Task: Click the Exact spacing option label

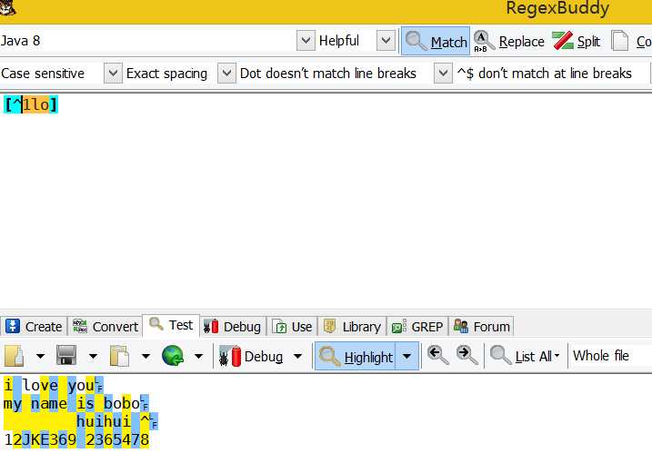Action: pos(166,74)
